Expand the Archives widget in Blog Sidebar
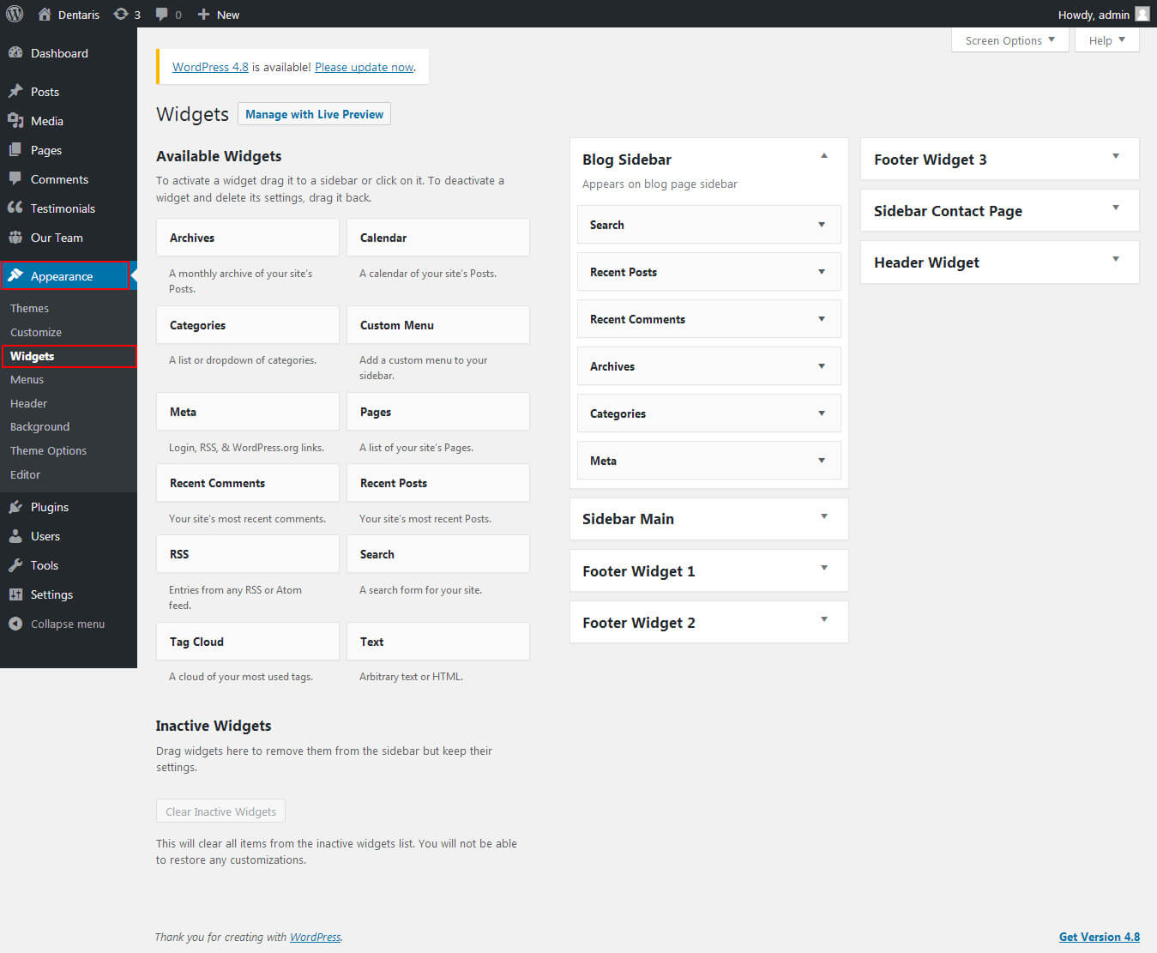1157x953 pixels. click(x=822, y=366)
